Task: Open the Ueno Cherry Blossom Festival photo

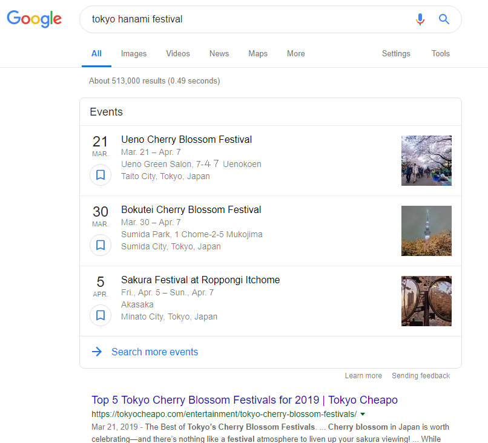Action: 426,160
